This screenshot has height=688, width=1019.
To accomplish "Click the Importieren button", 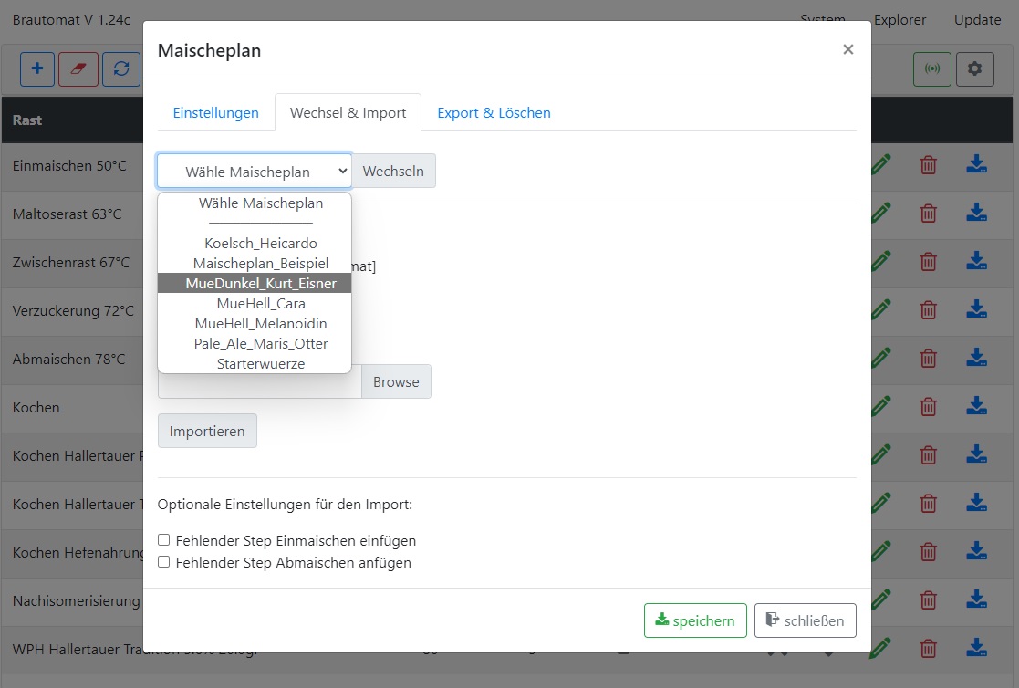I will pos(207,431).
